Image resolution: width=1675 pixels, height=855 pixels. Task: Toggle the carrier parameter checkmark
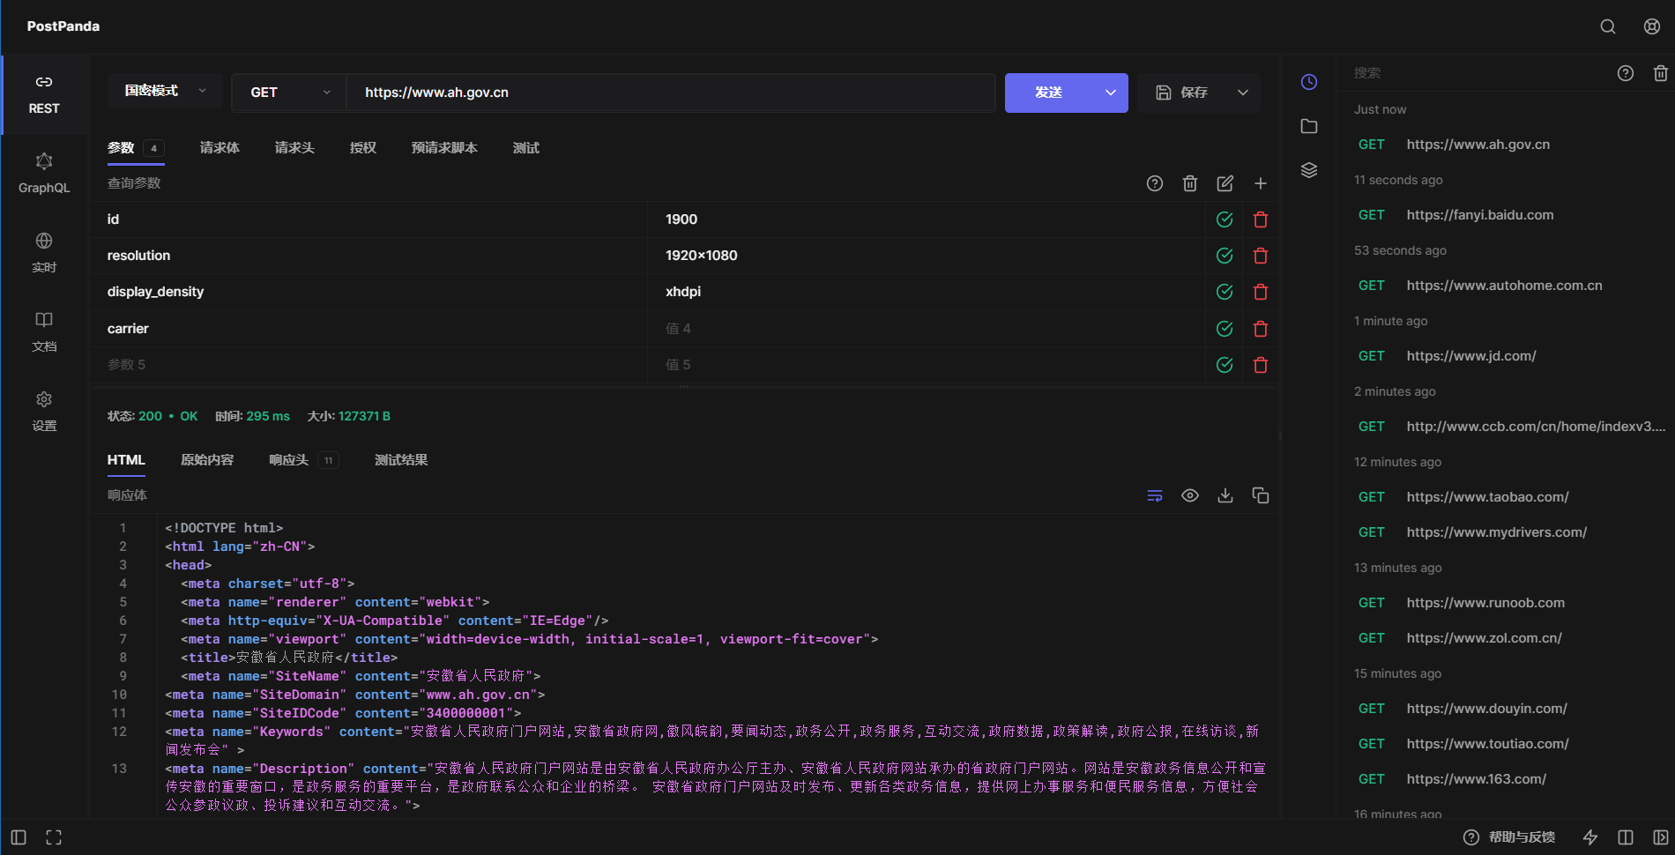coord(1225,329)
